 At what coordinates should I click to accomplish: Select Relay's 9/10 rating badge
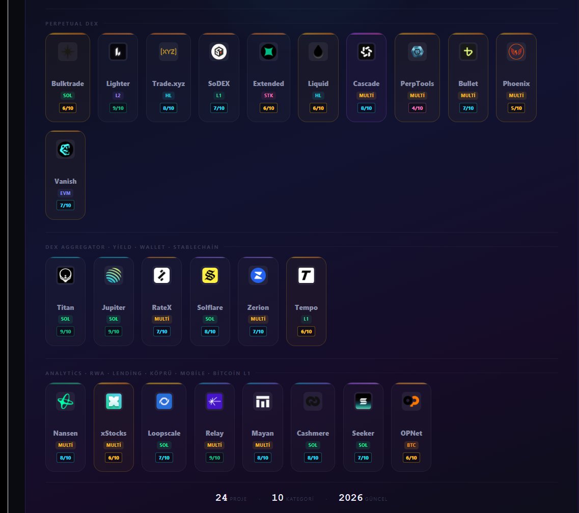click(214, 458)
